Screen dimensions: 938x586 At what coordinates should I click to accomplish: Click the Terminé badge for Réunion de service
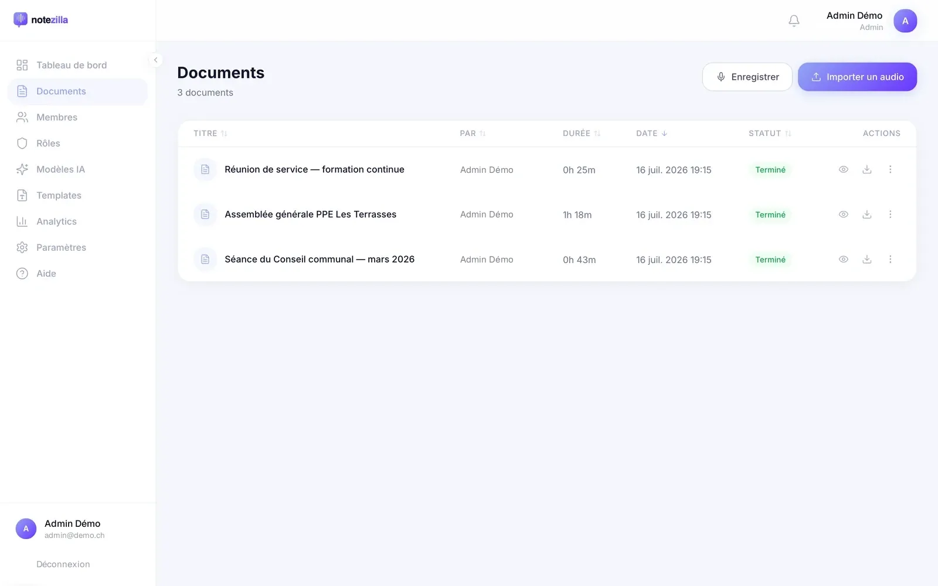point(770,170)
